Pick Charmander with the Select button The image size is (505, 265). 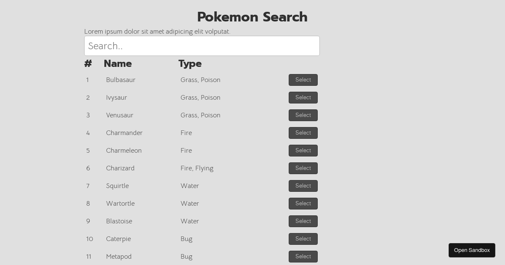[x=303, y=133]
